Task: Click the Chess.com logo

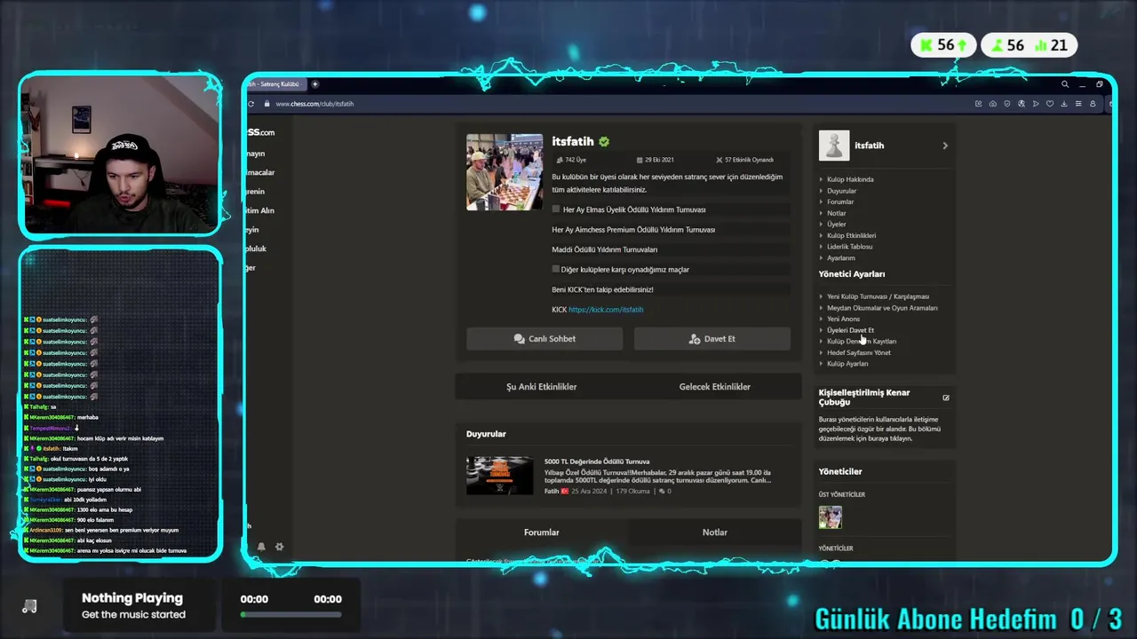Action: point(259,132)
